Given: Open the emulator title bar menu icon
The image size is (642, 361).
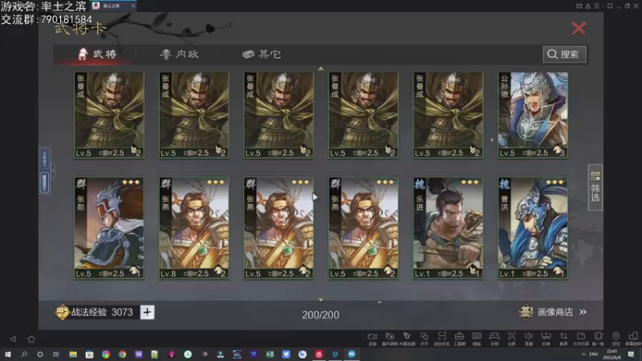Looking at the screenshot, I should coord(596,6).
